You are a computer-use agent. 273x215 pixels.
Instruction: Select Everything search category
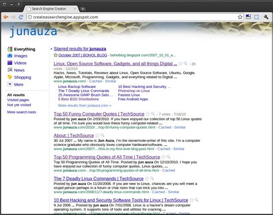[x=25, y=49]
